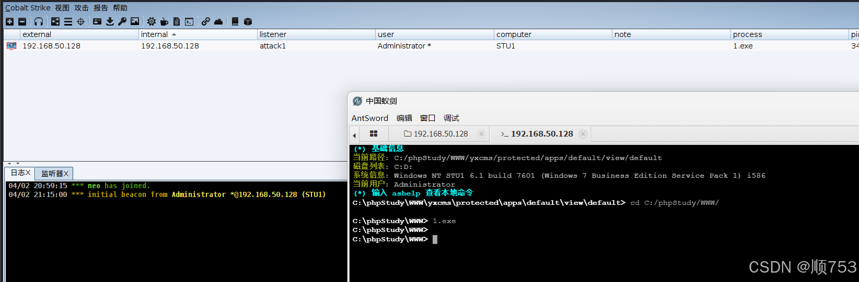The image size is (859, 282).
Task: Click the cube About icon
Action: click(248, 21)
